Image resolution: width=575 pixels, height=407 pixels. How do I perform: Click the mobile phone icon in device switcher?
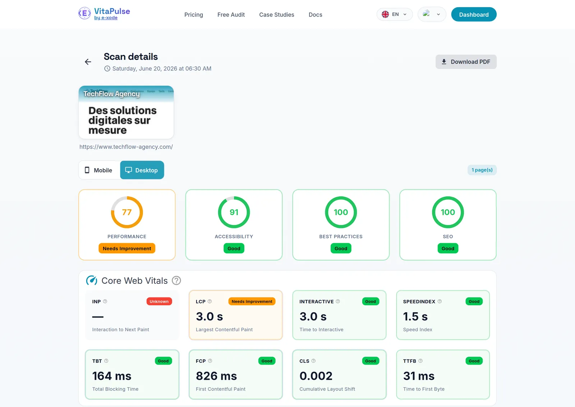87,170
